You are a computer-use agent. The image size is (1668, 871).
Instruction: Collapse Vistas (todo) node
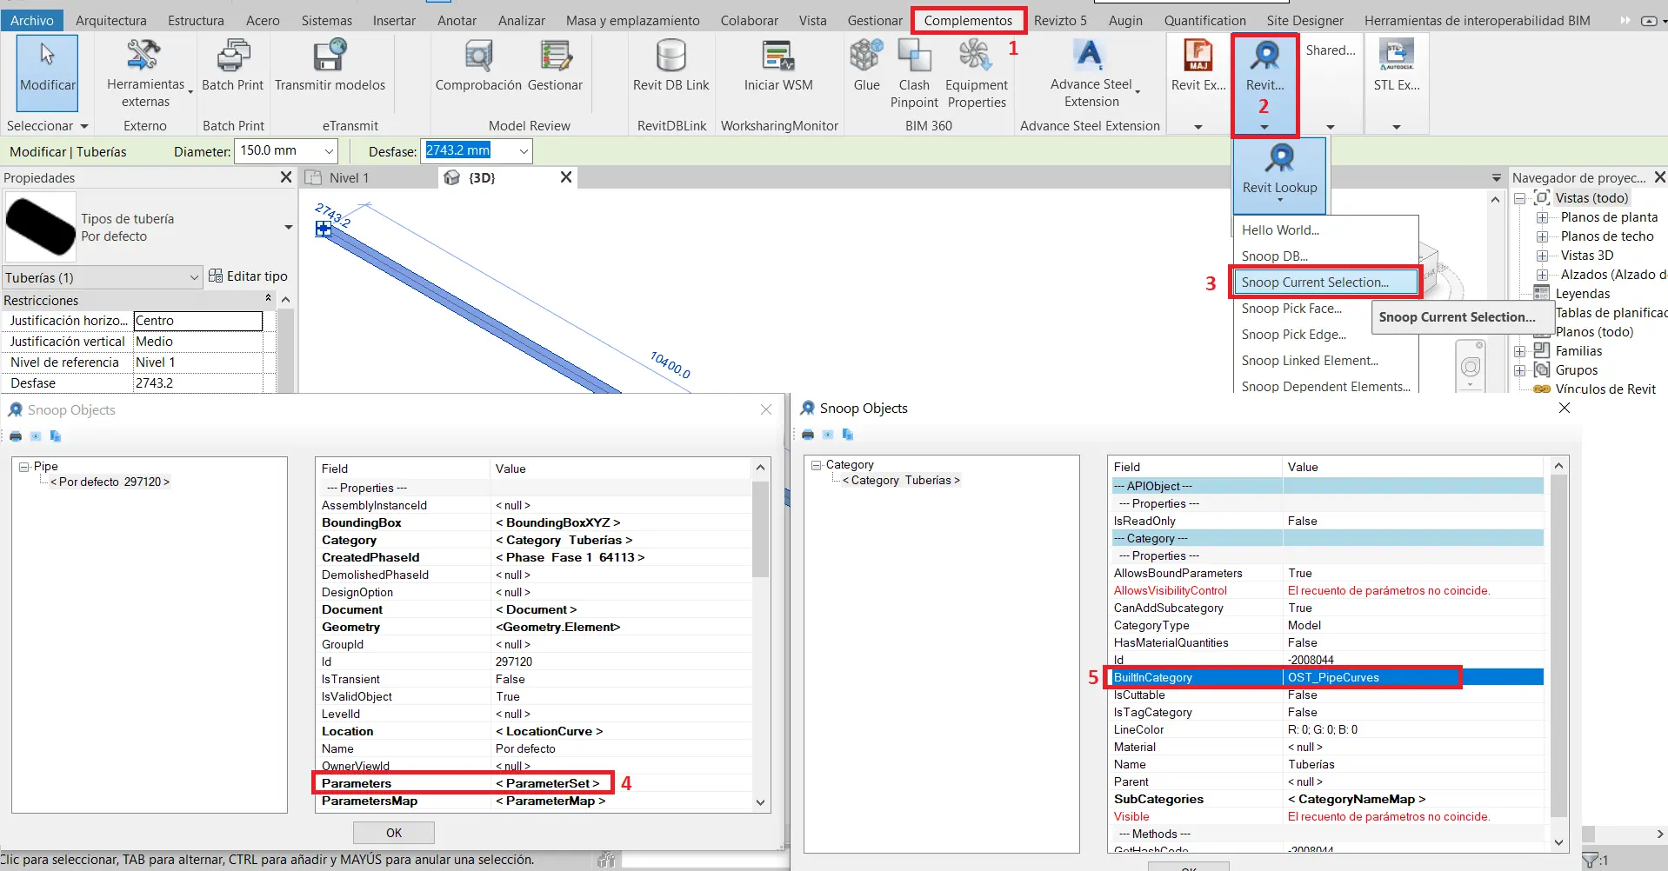(x=1520, y=198)
